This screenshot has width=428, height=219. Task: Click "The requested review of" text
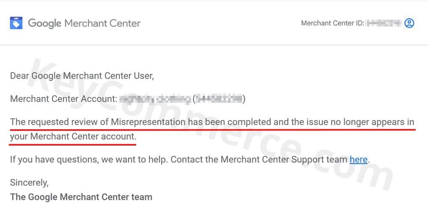coord(59,122)
